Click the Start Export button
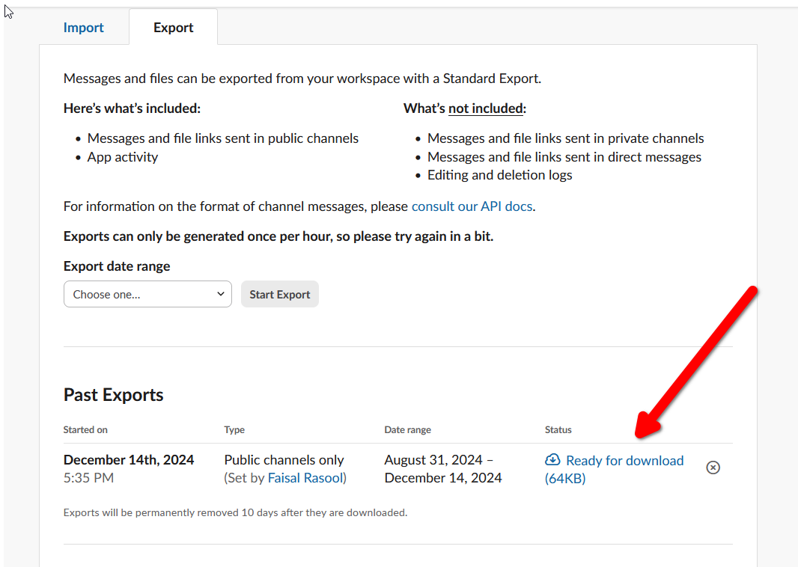Image resolution: width=798 pixels, height=567 pixels. click(280, 294)
